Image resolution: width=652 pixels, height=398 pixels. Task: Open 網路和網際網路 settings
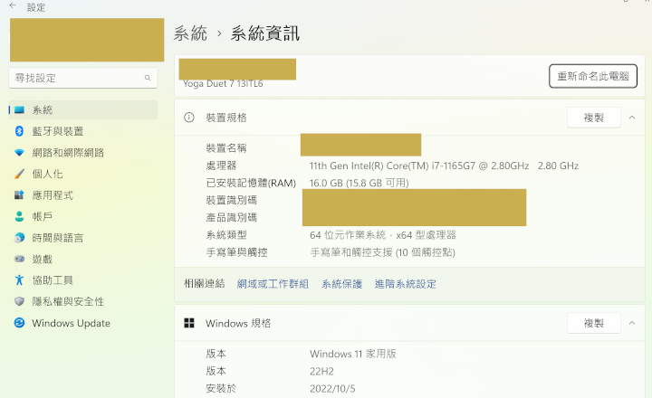83,153
